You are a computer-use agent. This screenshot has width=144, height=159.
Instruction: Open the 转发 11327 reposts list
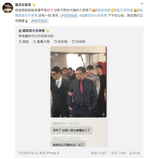[99, 153]
